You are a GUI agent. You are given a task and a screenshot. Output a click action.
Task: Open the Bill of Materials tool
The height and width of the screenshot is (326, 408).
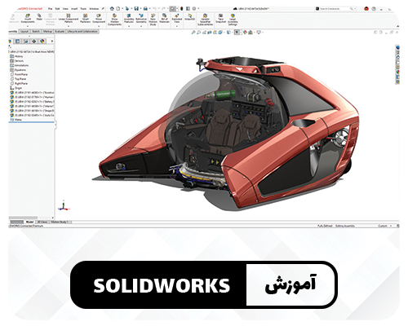tap(164, 19)
